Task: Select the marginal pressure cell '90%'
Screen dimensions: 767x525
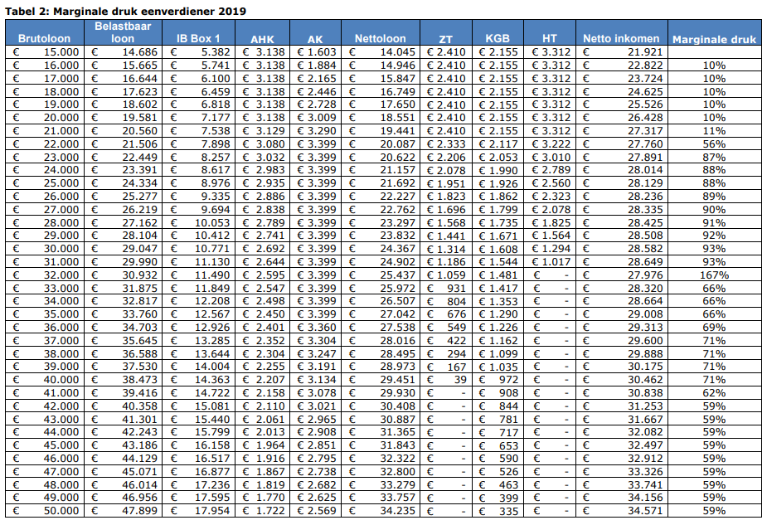Action: click(x=714, y=209)
